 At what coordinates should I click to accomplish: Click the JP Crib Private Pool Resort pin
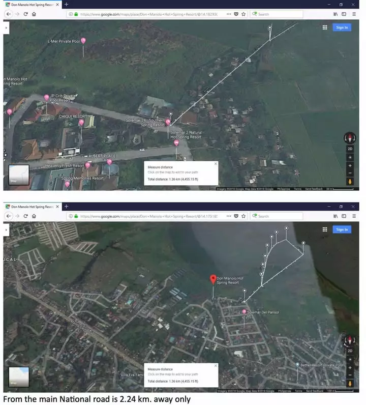pyautogui.click(x=46, y=97)
